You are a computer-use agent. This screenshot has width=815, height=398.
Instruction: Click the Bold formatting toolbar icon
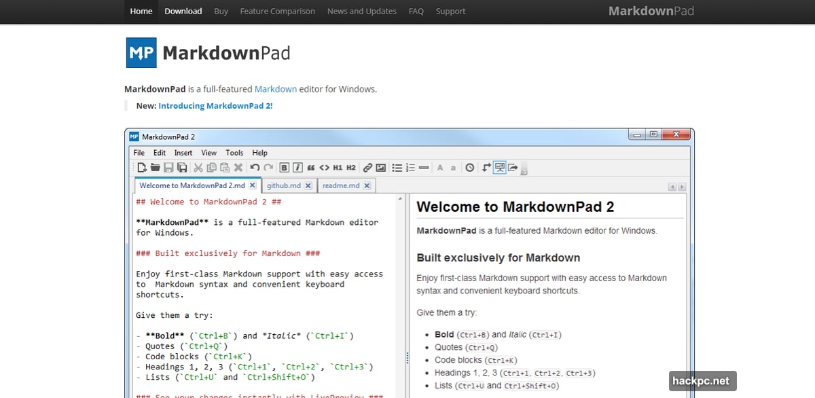coord(285,168)
